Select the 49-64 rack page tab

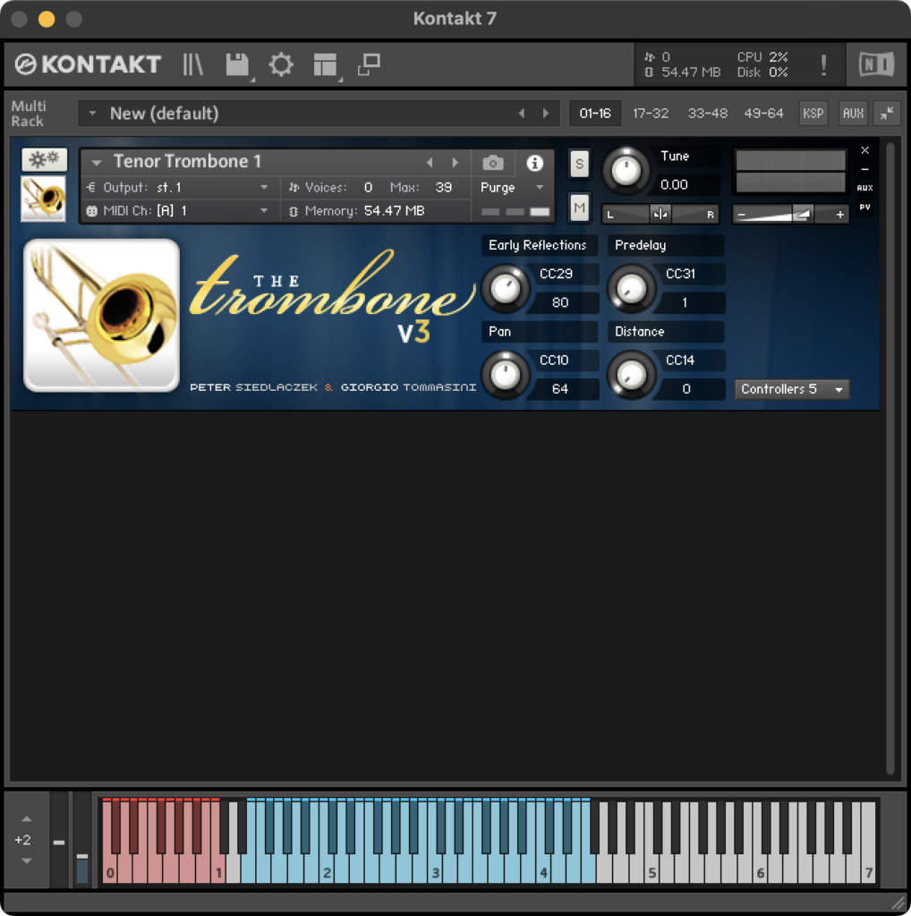pos(763,114)
